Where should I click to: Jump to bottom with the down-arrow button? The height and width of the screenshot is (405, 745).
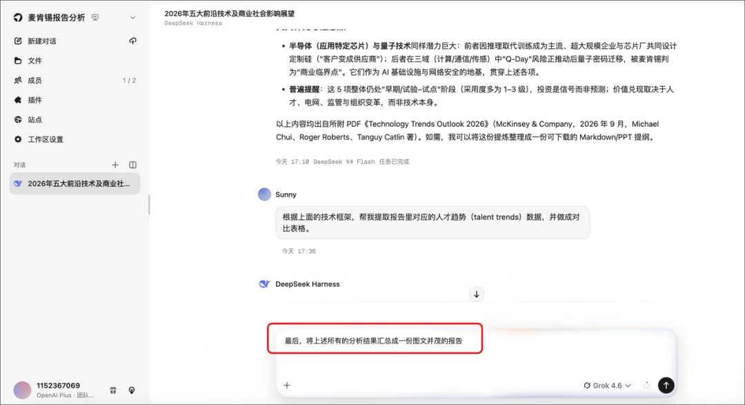click(x=477, y=294)
